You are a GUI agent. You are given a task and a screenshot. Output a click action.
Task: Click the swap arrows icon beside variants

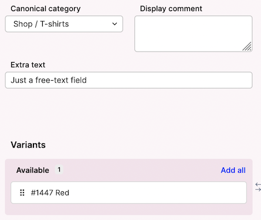(258, 187)
